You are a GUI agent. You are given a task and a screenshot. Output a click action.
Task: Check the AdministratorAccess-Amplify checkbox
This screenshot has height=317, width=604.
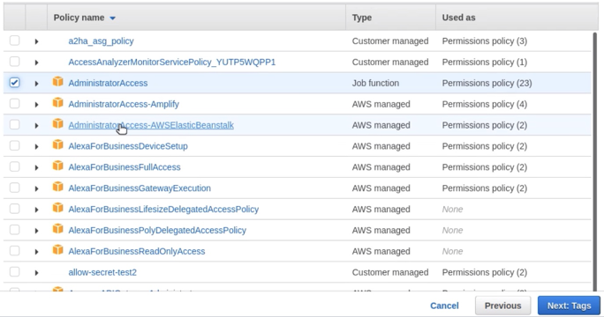point(15,103)
